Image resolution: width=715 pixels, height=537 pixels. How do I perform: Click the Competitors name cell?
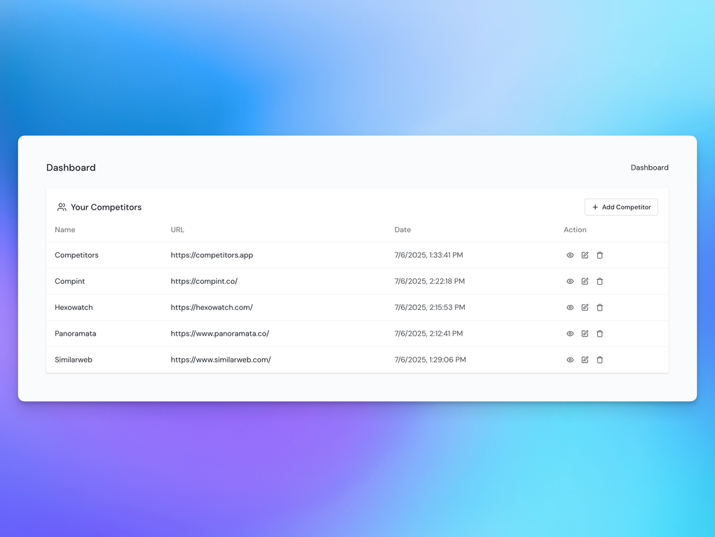tap(76, 254)
